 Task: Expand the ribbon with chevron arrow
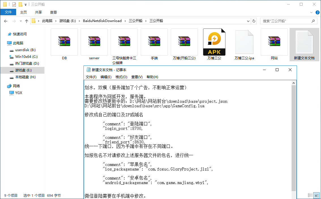click(x=311, y=12)
